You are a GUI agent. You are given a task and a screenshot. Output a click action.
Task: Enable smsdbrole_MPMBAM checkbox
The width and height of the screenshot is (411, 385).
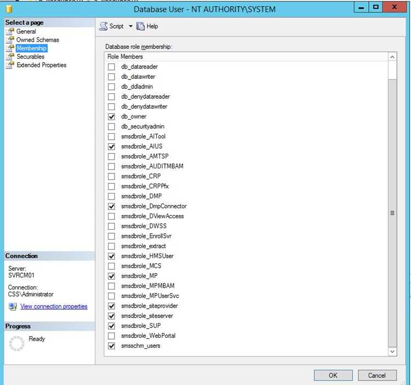[x=111, y=286]
